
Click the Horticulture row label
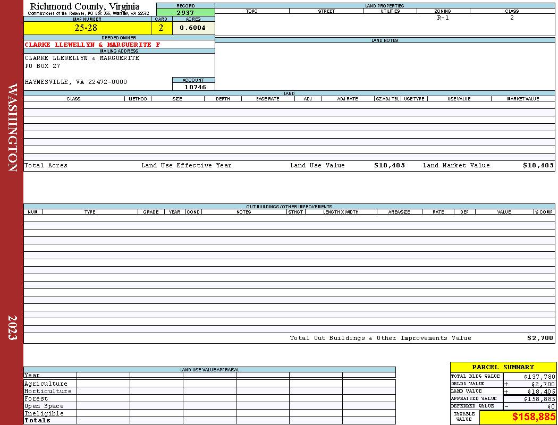[48, 391]
